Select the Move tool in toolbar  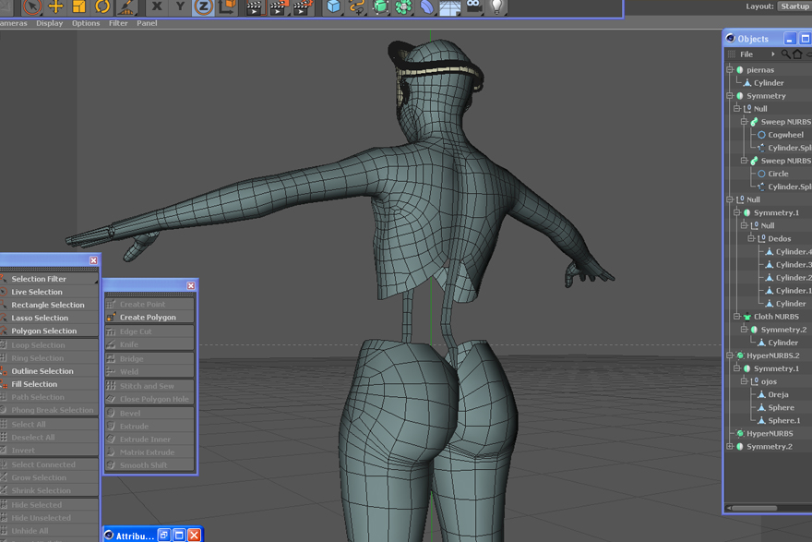(x=55, y=6)
